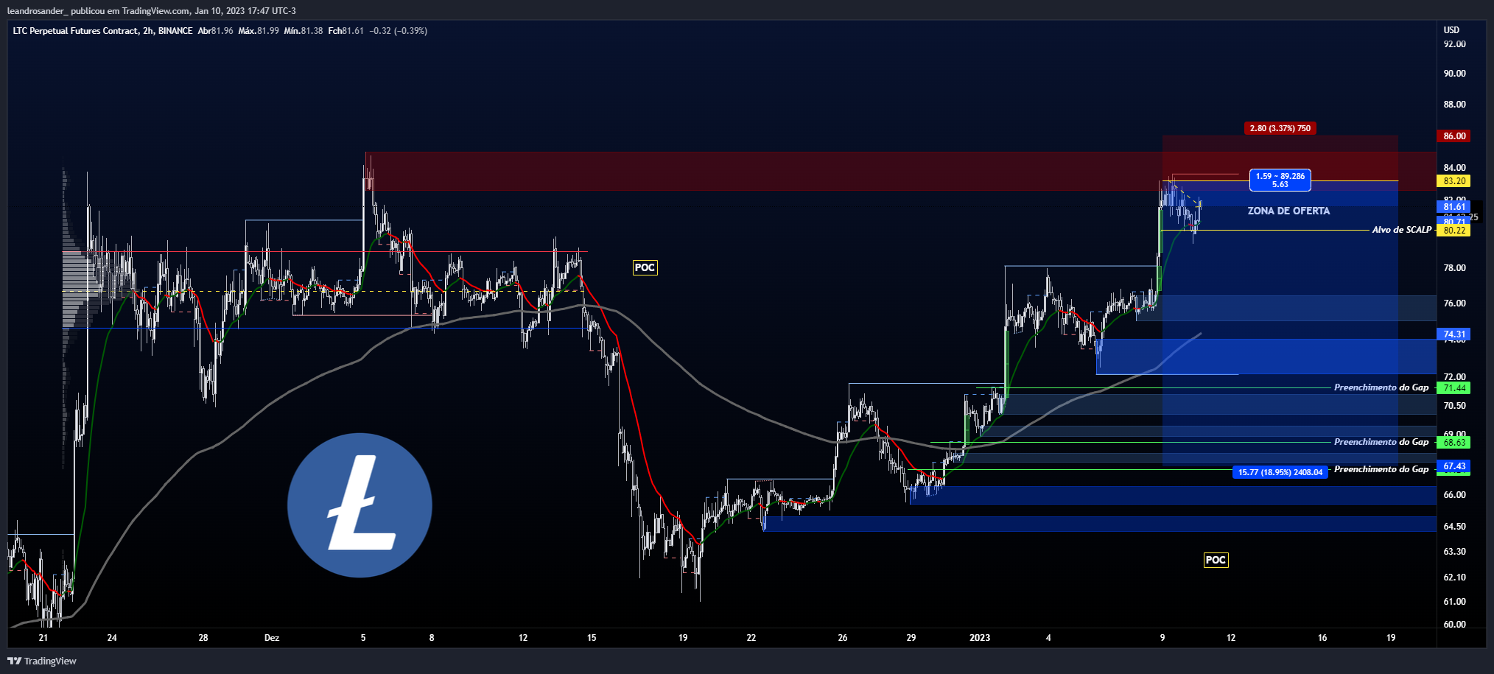Select Preenchimento do Gap label at 68.63
Viewport: 1494px width, 674px height.
point(1381,442)
